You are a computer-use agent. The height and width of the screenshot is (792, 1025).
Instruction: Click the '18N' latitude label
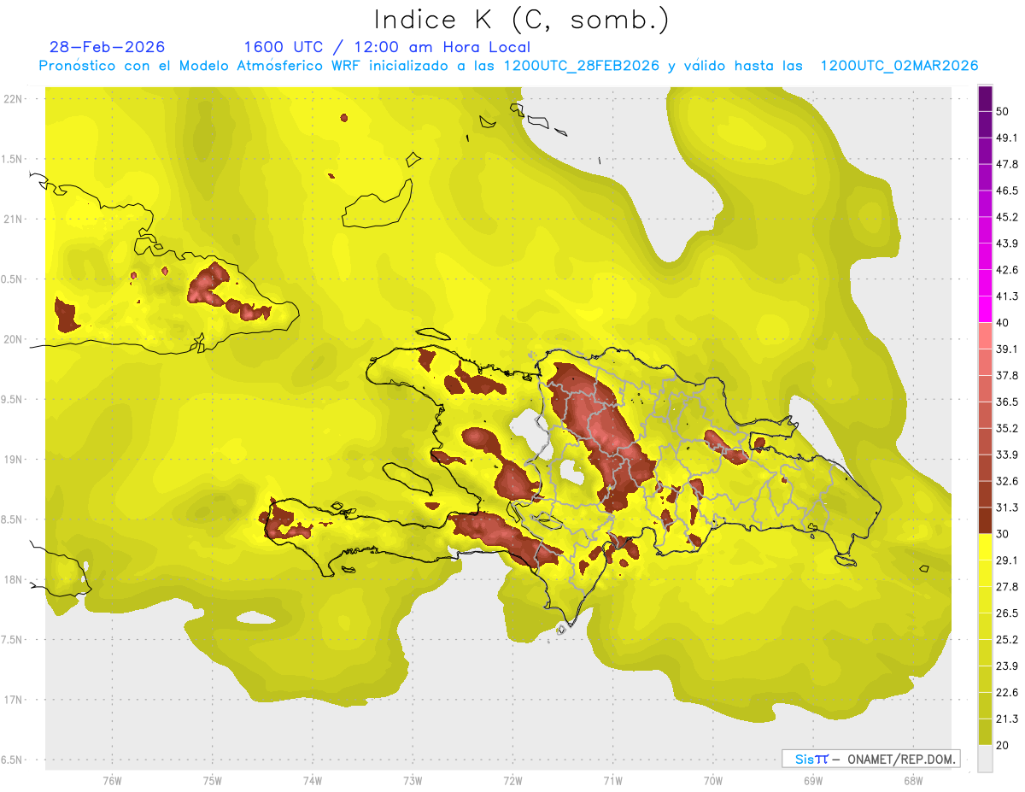(x=13, y=579)
